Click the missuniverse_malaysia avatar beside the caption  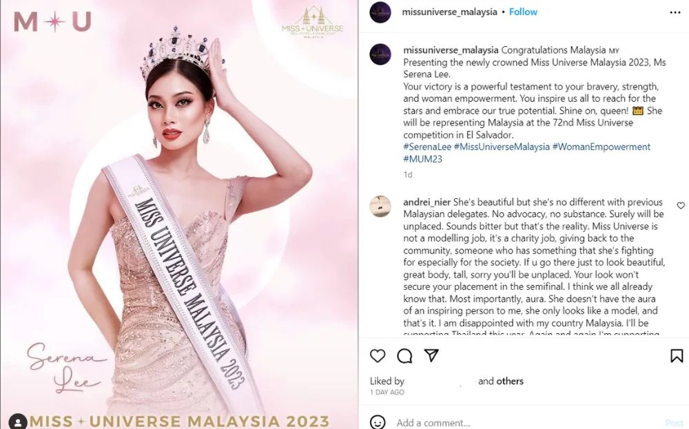tap(380, 54)
